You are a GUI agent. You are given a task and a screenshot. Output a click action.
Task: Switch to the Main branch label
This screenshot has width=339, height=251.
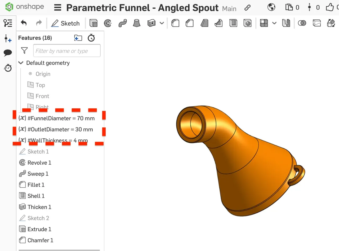click(229, 8)
